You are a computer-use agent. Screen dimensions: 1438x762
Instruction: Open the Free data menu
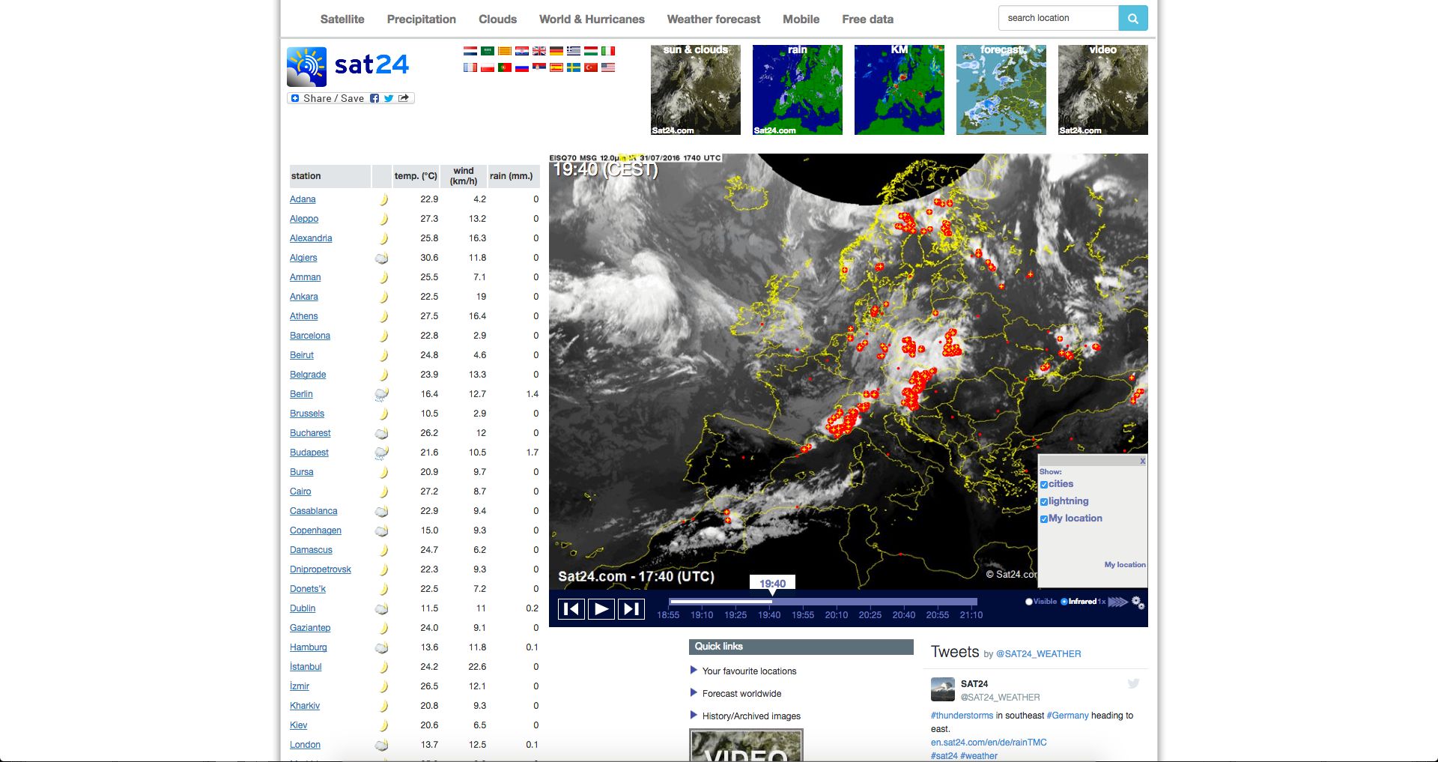pyautogui.click(x=867, y=19)
